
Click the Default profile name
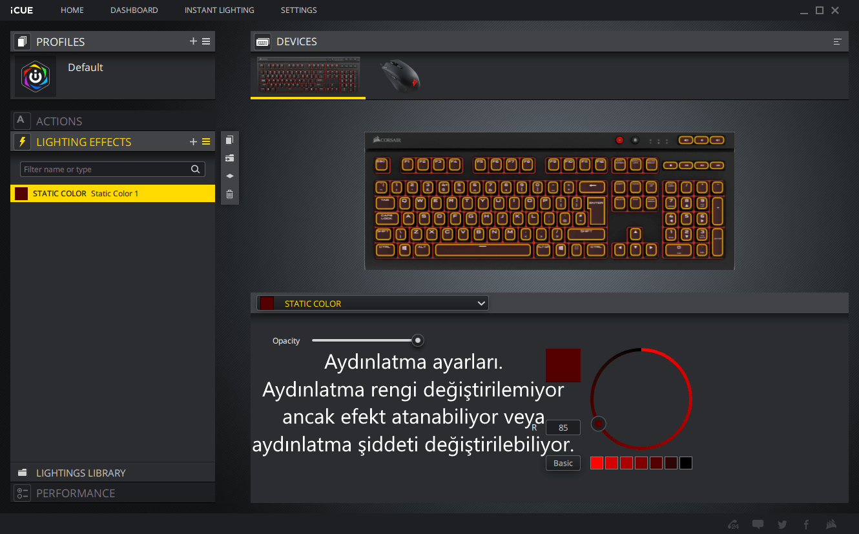coord(85,67)
